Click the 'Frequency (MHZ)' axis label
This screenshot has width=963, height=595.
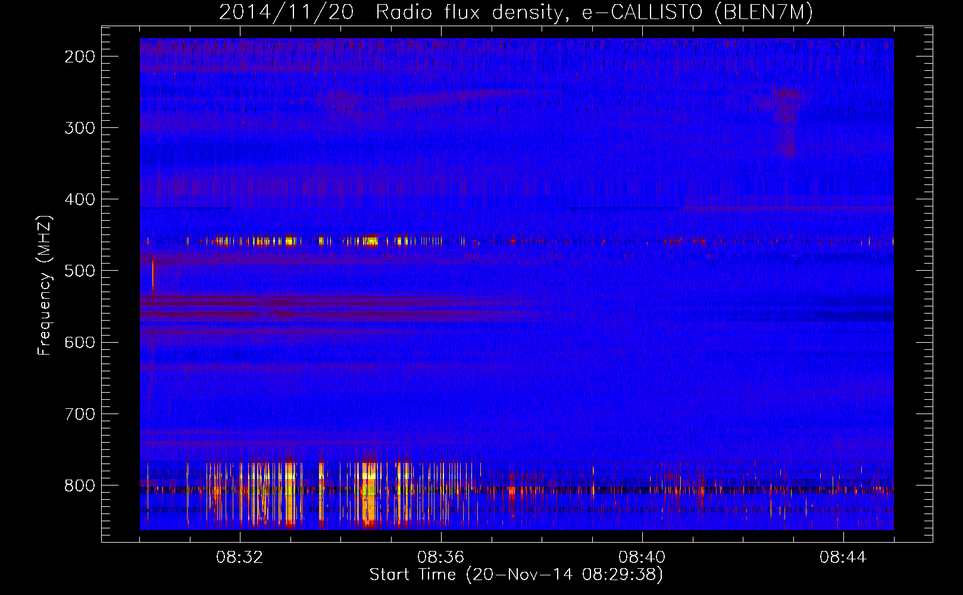pyautogui.click(x=45, y=285)
